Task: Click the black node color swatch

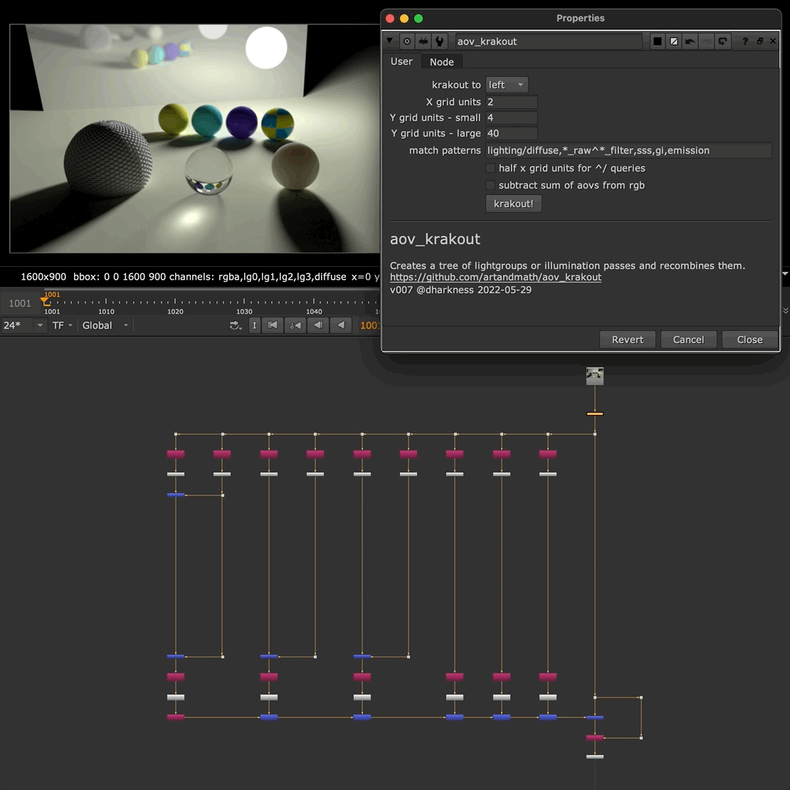Action: coord(658,41)
